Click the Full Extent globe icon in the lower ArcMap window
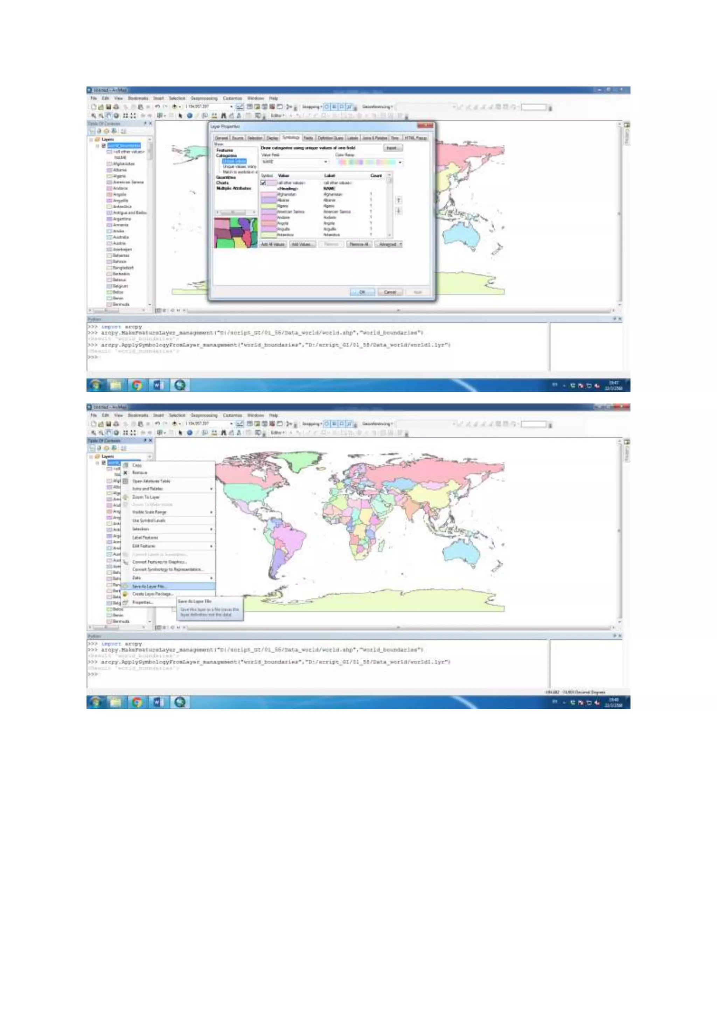Viewport: 717px width, 1014px height. [x=116, y=433]
